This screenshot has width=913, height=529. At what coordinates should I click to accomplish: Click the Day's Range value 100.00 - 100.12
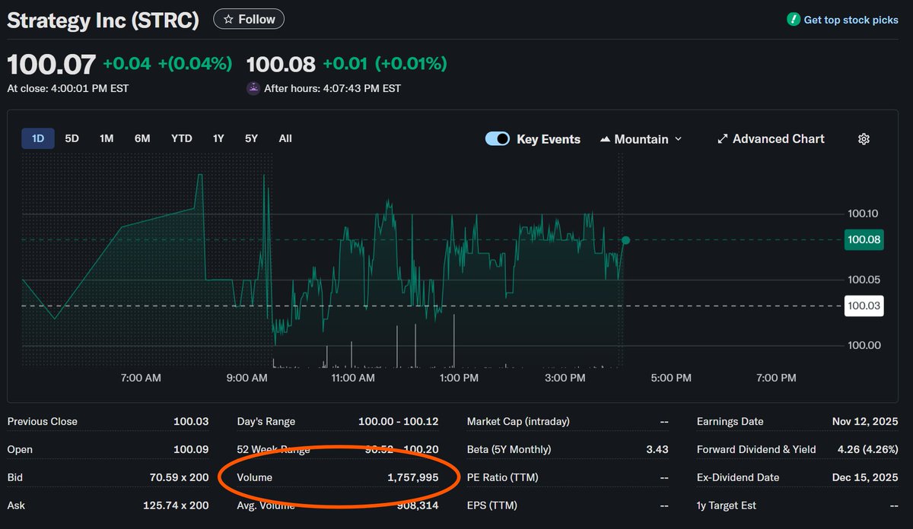click(398, 421)
